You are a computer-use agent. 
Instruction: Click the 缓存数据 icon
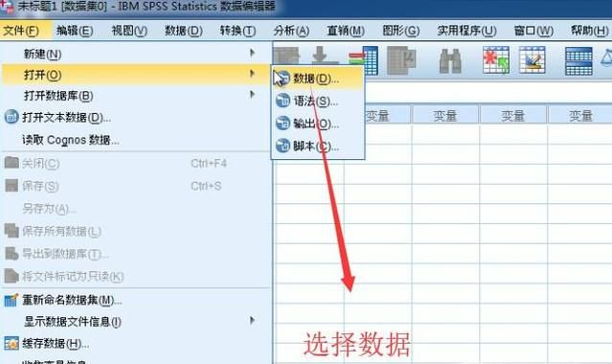[x=11, y=344]
